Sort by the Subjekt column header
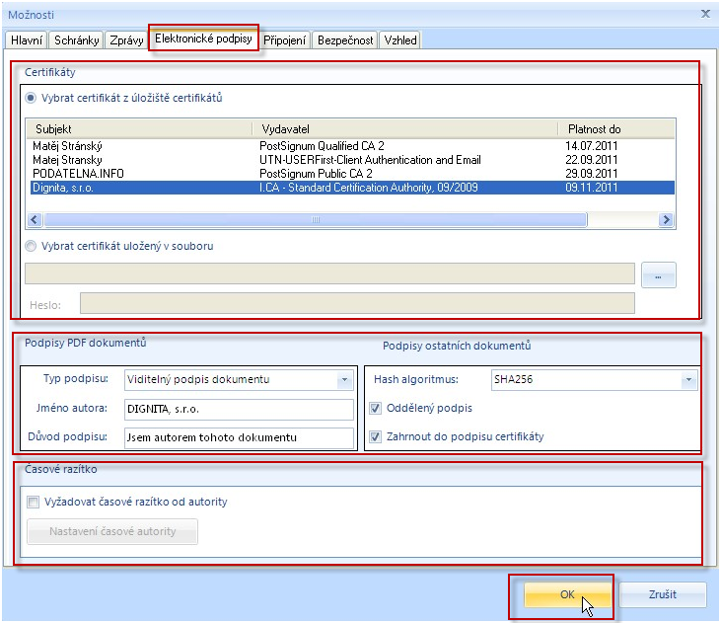The height and width of the screenshot is (623, 721). (x=140, y=129)
